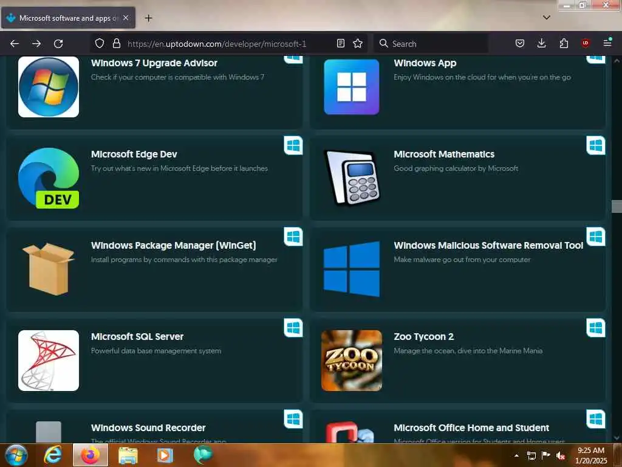Open the Microsoft SQL Server icon

[49, 361]
